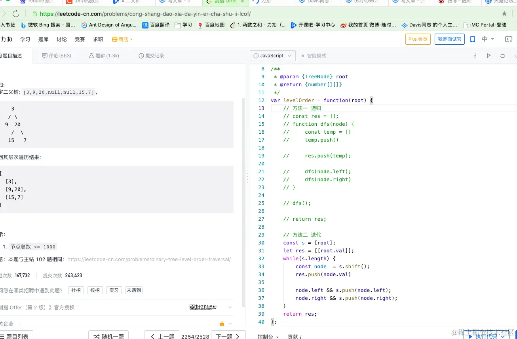Open the 百度翻译 bookmark

[x=156, y=25]
